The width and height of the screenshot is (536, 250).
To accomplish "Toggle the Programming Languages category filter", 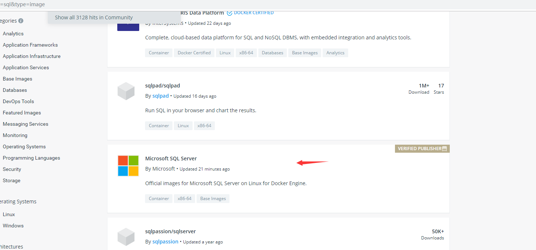I will (31, 158).
